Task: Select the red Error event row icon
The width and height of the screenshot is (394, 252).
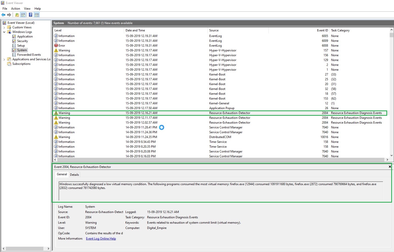Action: 56,46
